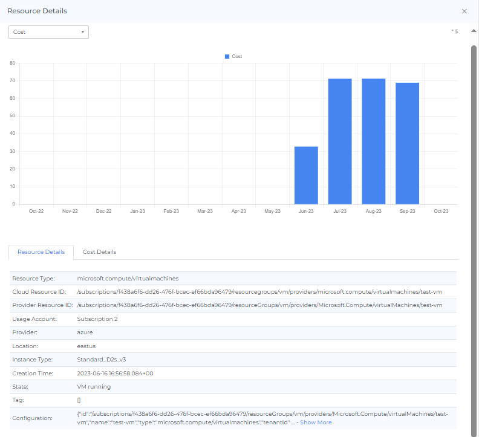Click the Provider Resource ID path

point(259,305)
